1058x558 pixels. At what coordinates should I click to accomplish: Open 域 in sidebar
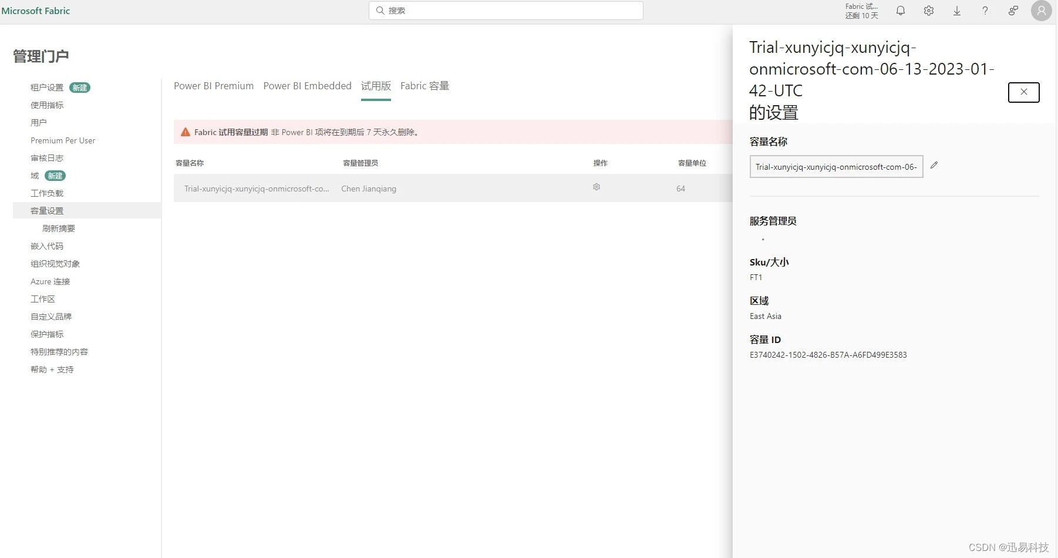pyautogui.click(x=35, y=176)
